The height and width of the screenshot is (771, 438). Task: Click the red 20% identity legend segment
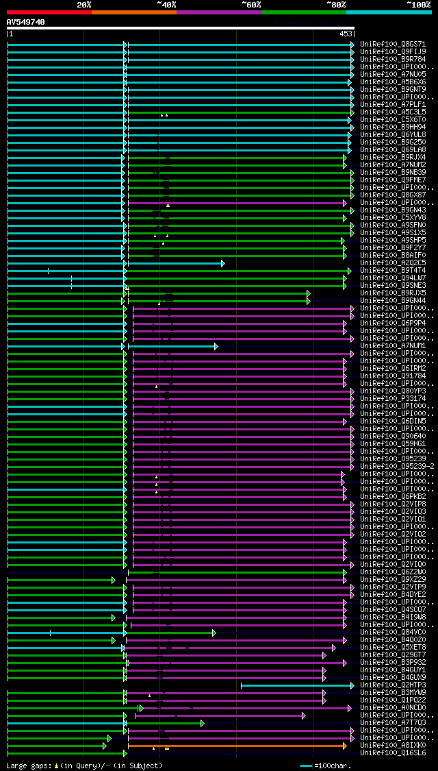point(49,12)
